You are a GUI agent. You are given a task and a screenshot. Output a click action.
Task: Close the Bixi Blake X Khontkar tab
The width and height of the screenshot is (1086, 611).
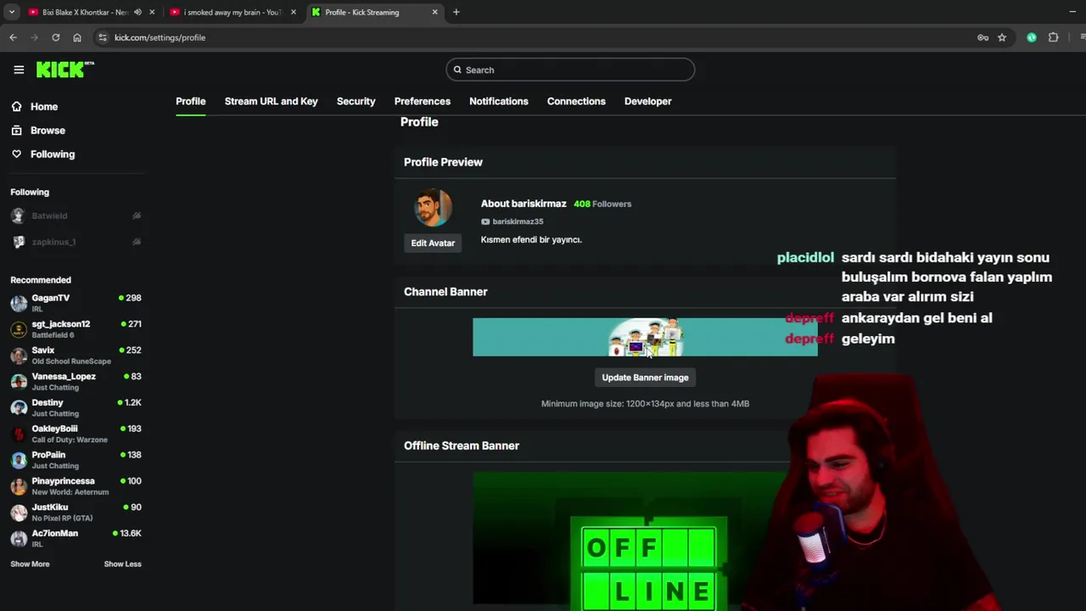click(x=152, y=12)
